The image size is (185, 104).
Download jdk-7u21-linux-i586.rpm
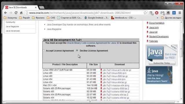pos(114,73)
